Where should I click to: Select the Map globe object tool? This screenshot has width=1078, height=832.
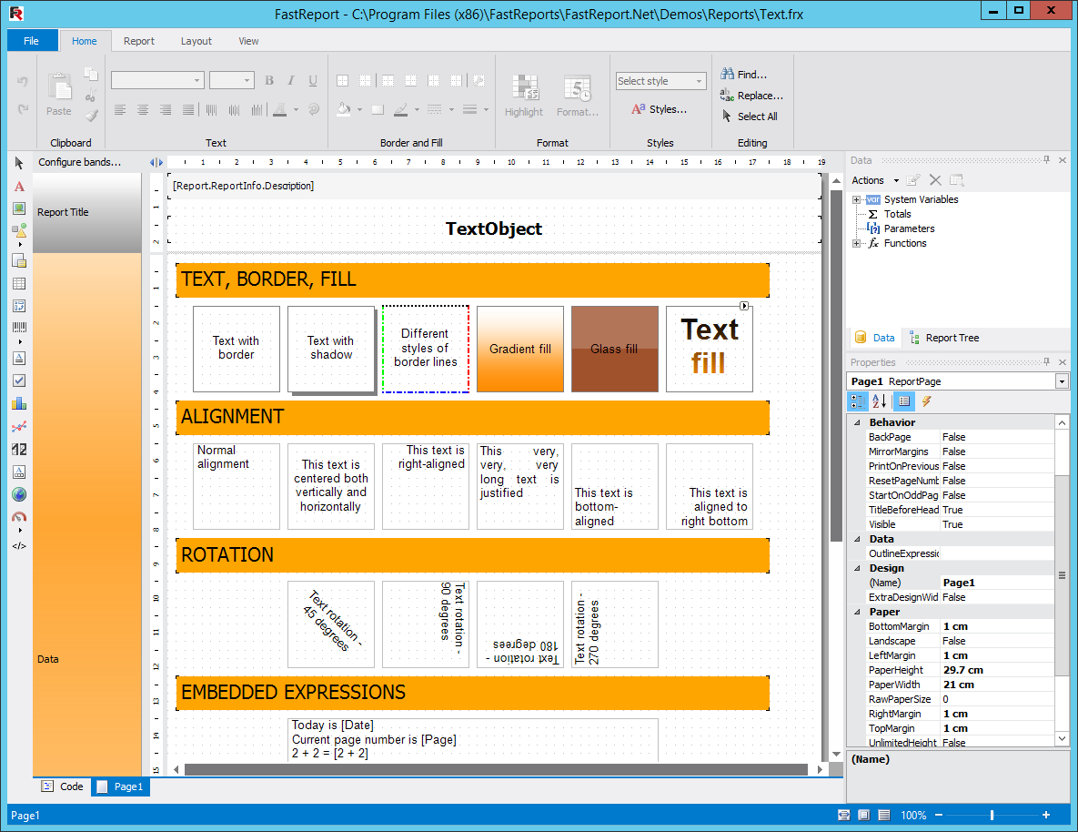pyautogui.click(x=19, y=495)
